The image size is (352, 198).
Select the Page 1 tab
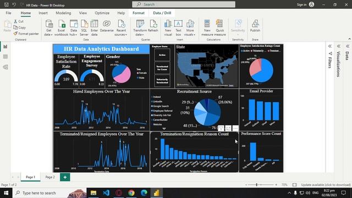(31, 177)
